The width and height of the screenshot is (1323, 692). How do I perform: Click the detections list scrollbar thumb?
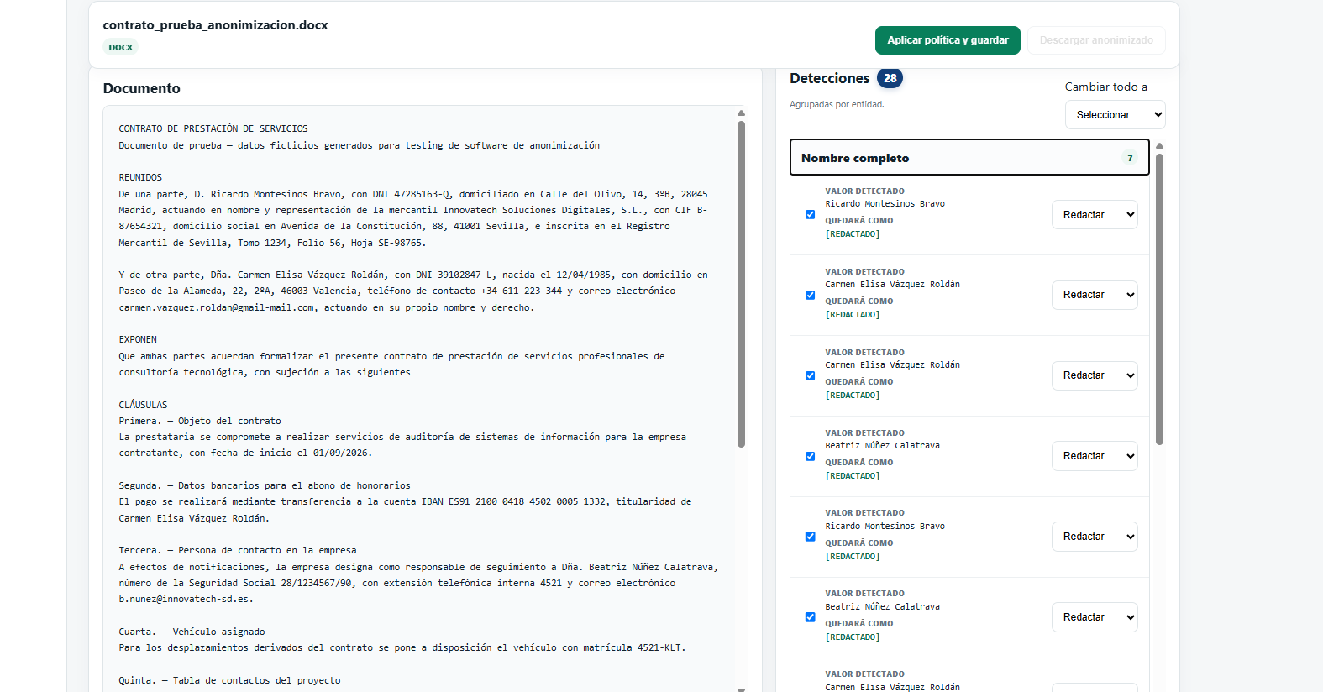[1159, 299]
